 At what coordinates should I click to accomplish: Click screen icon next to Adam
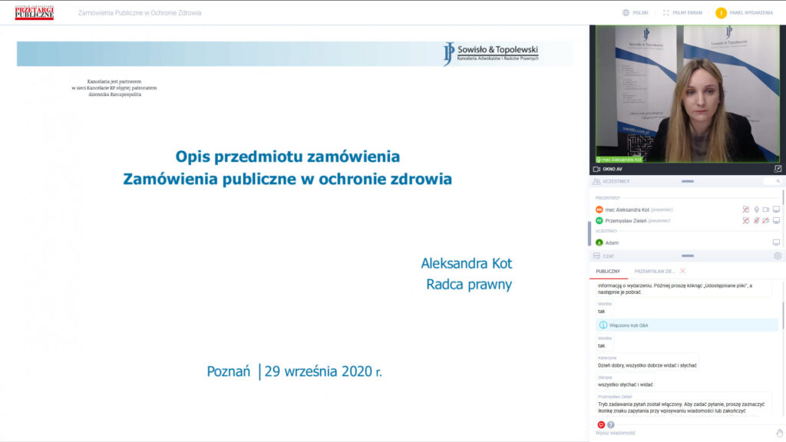tap(776, 242)
